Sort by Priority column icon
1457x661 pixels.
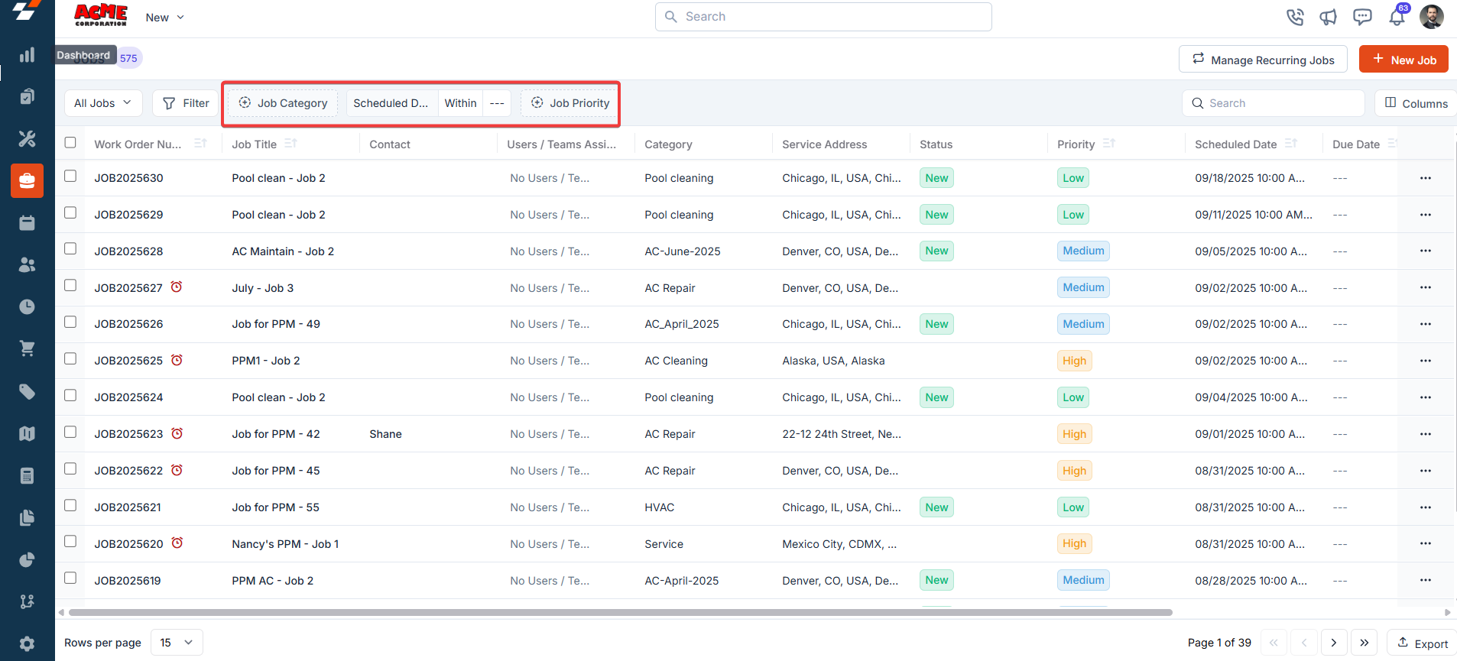pos(1109,143)
